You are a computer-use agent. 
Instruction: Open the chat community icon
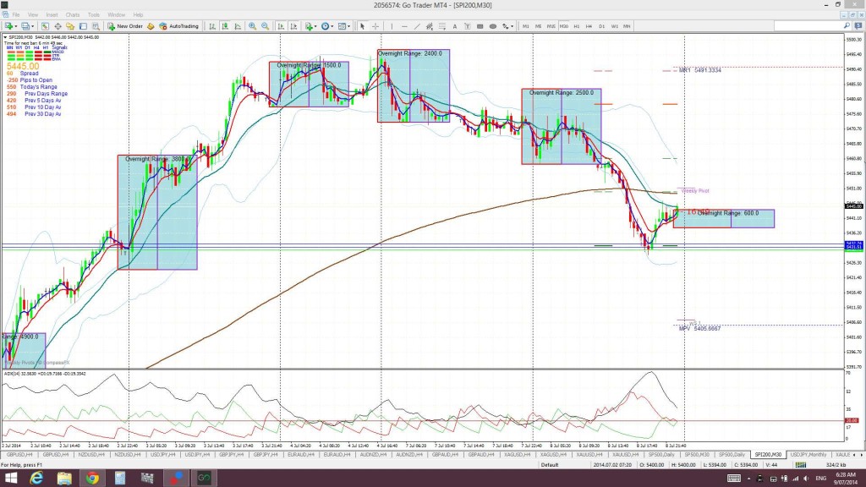(x=858, y=26)
